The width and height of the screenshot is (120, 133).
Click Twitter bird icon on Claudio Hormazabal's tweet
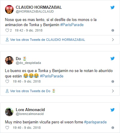click(112, 8)
